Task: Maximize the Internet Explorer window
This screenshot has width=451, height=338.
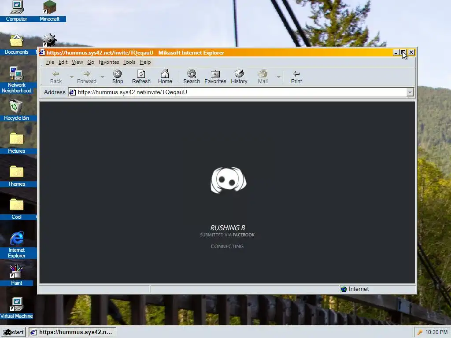Action: [403, 52]
